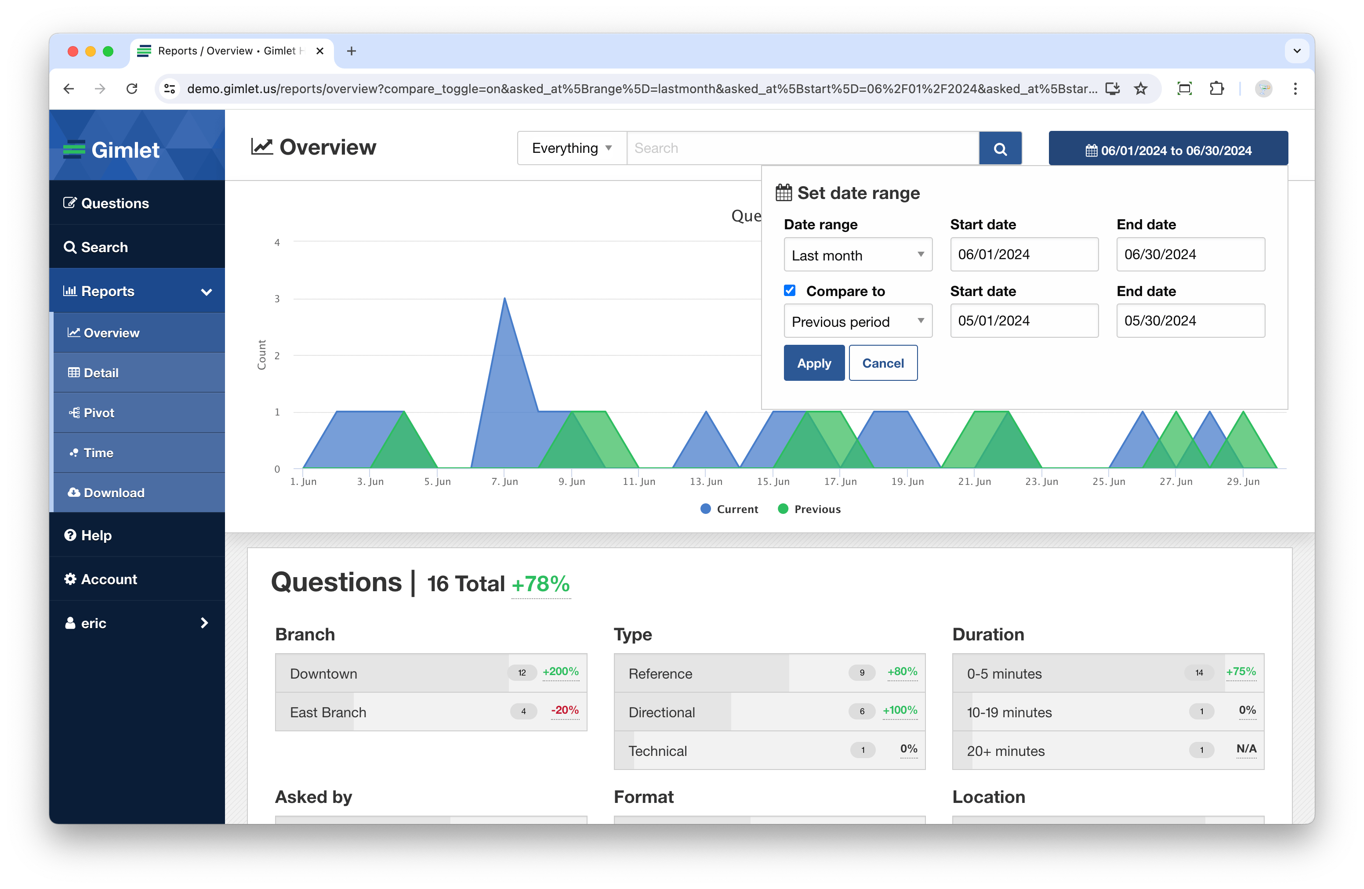
Task: Collapse the Reports menu chevron
Action: pos(207,292)
